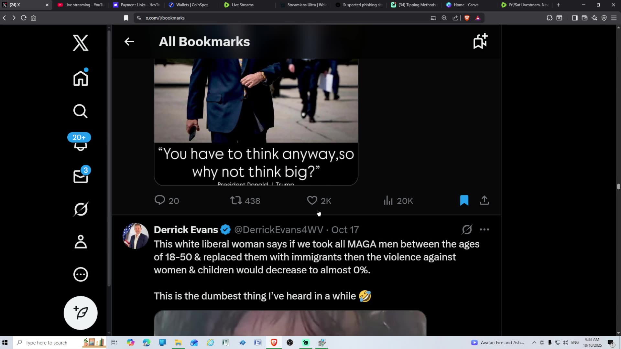Open Notifications bell with 20+ badge

click(80, 142)
